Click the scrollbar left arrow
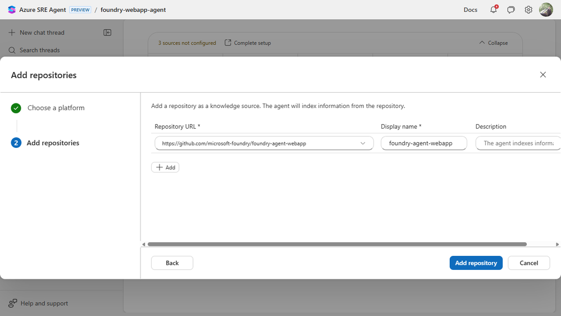 pyautogui.click(x=144, y=245)
